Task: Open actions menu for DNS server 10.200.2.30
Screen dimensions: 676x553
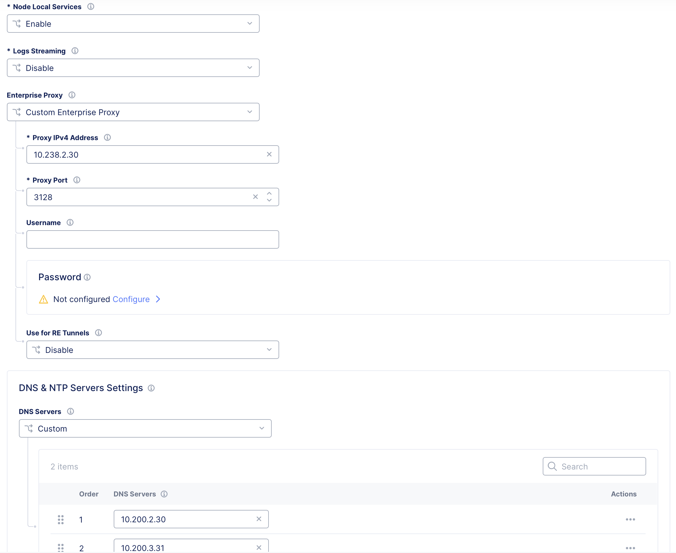Action: click(x=630, y=519)
